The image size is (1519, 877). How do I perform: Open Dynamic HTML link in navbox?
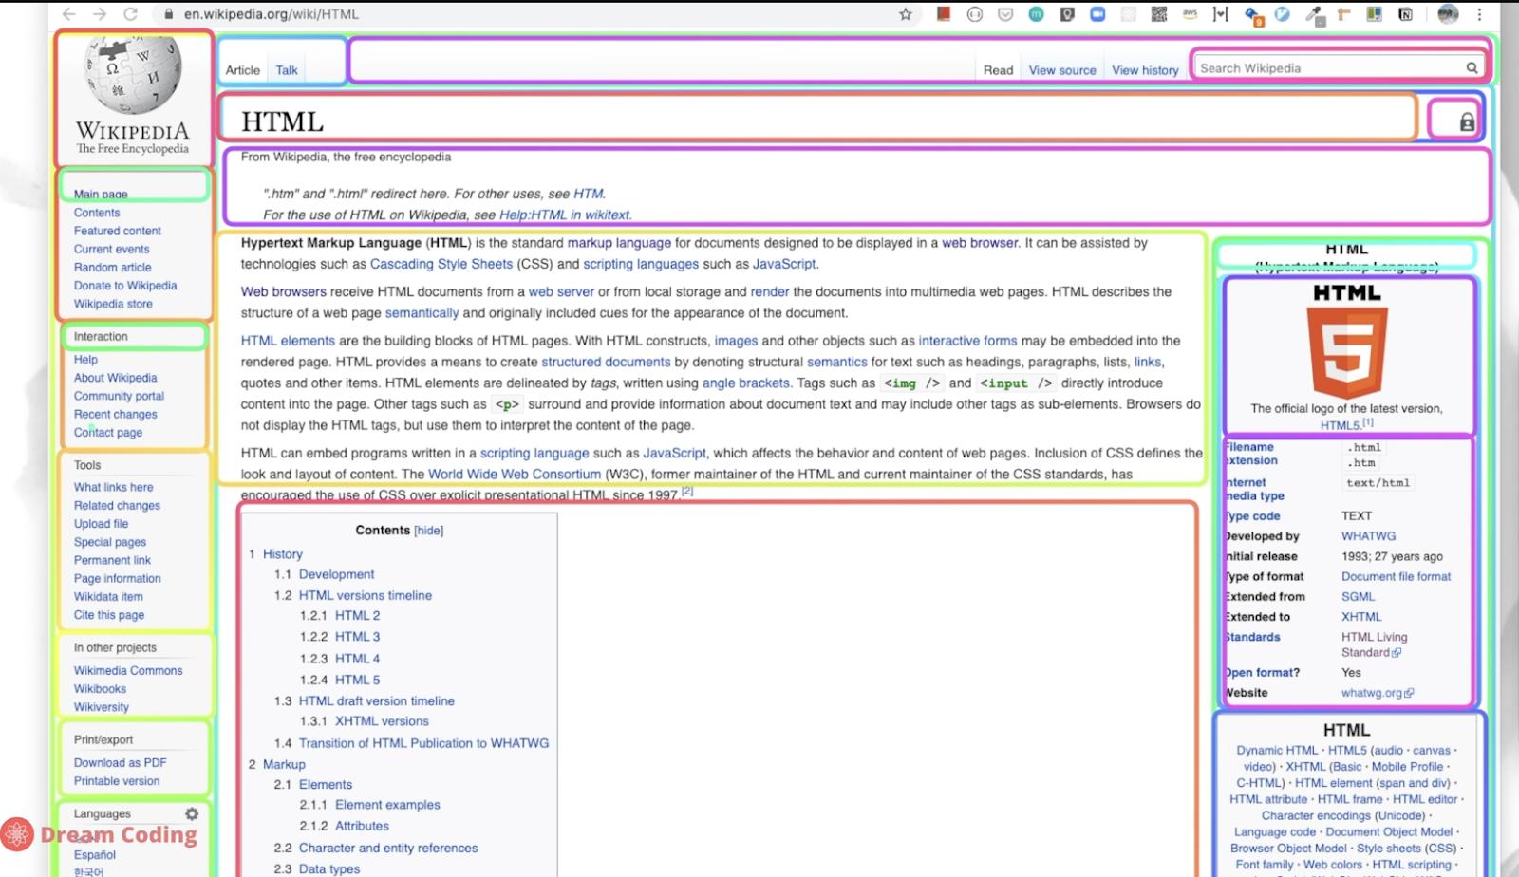point(1277,750)
